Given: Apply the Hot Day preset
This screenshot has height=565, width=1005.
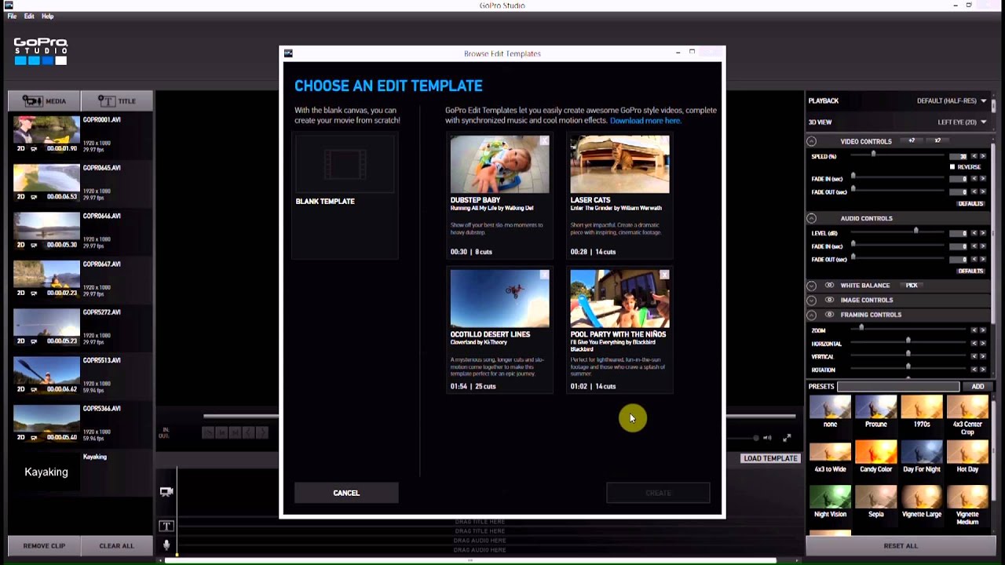Looking at the screenshot, I should [967, 452].
